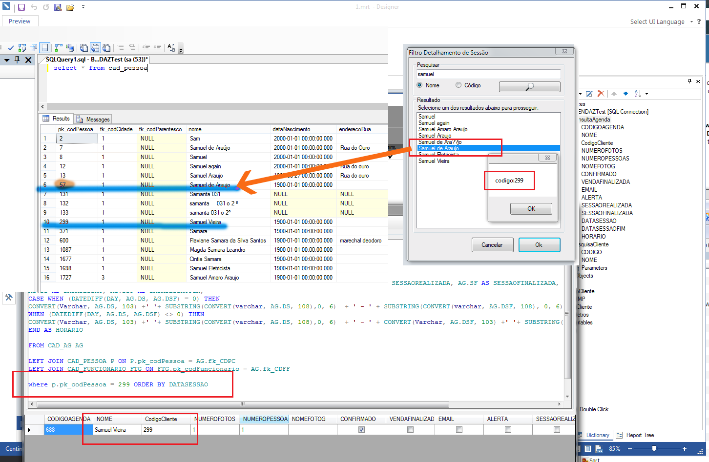This screenshot has width=709, height=462.
Task: Confirm the codigo:299 message with OK
Action: [531, 209]
